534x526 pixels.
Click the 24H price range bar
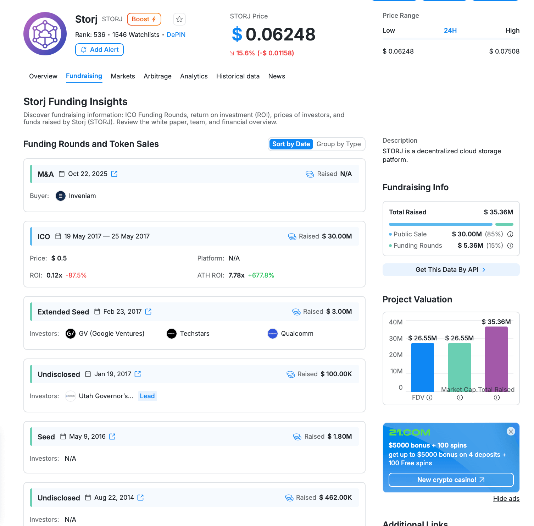[x=451, y=39]
